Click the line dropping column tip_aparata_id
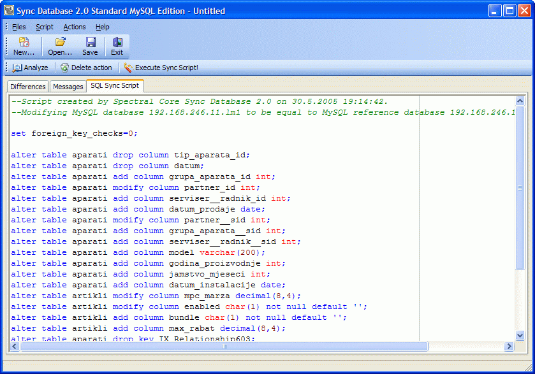 point(130,155)
